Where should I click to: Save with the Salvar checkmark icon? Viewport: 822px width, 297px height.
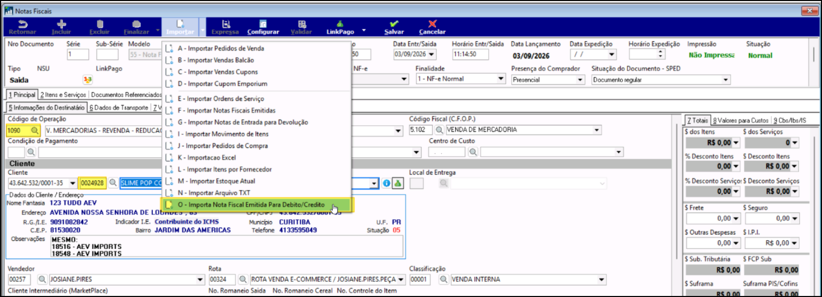pyautogui.click(x=394, y=24)
